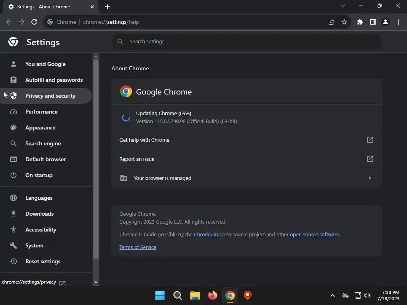Viewport: 407px width, 305px height.
Task: Click the Chrome site info chip in address bar
Action: coord(62,22)
